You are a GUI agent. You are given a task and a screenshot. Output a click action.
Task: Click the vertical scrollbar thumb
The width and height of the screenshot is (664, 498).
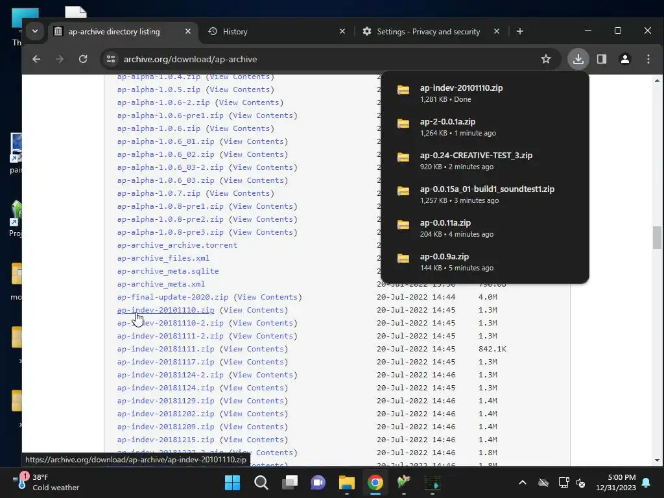click(x=657, y=238)
